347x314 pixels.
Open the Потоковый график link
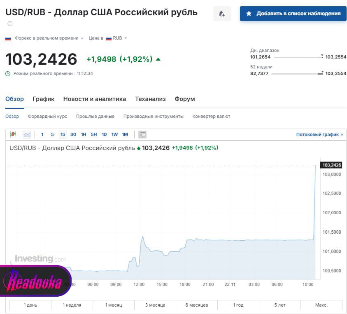pyautogui.click(x=319, y=134)
